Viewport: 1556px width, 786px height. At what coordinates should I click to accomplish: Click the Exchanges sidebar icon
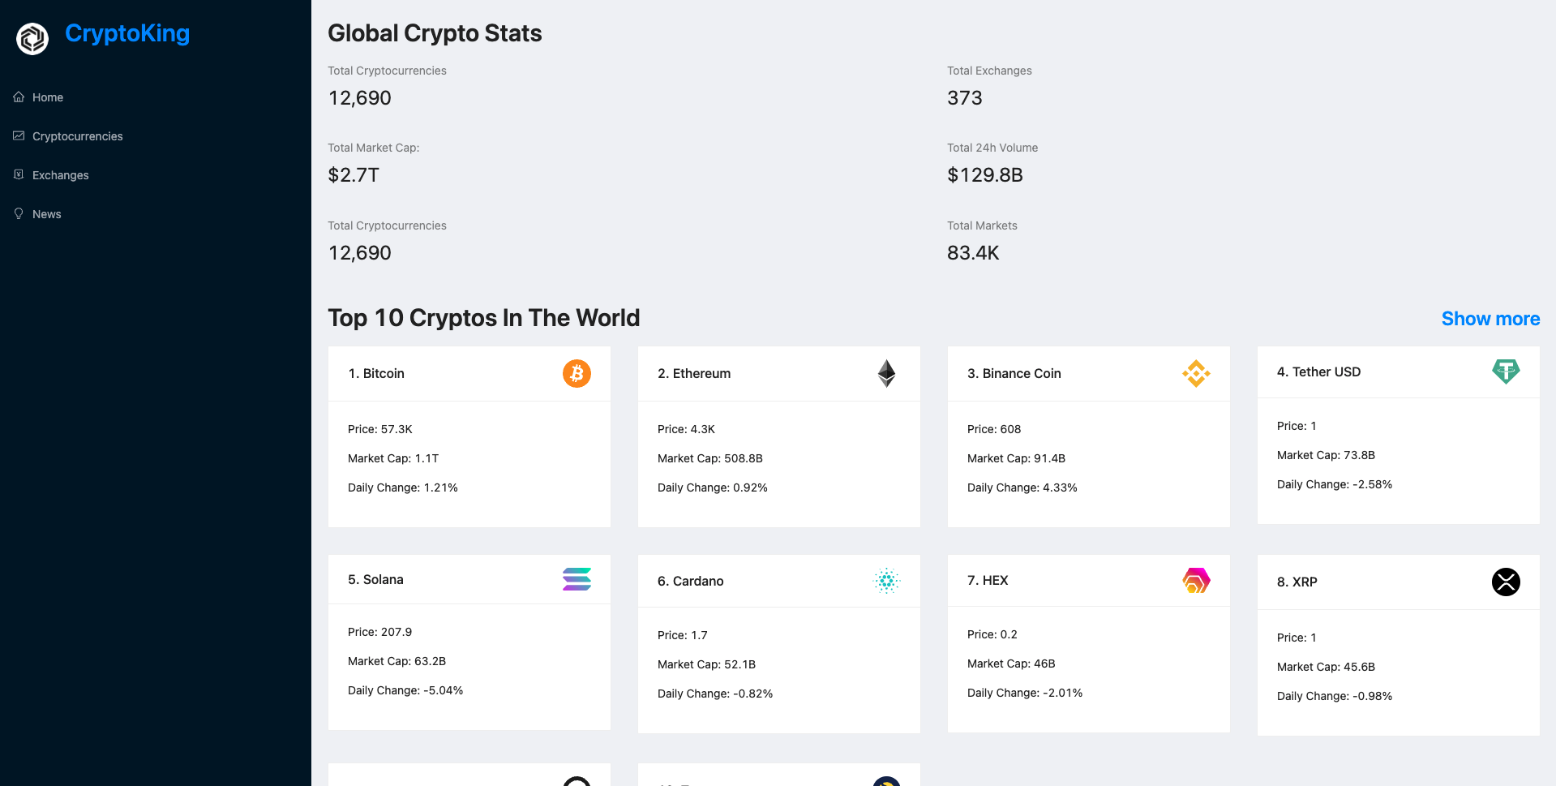pos(19,174)
